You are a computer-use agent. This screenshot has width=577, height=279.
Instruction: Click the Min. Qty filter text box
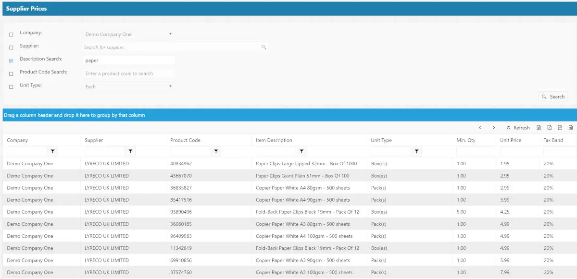coord(476,151)
